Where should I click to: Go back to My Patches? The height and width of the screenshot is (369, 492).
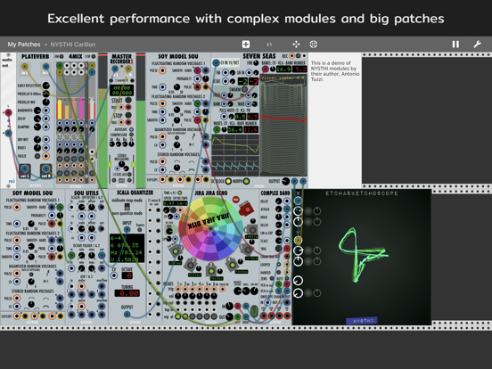[24, 45]
